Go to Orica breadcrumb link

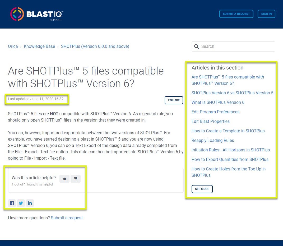pyautogui.click(x=13, y=47)
